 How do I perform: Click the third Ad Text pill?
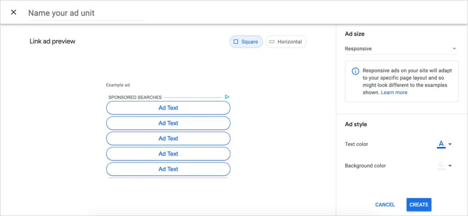[168, 138]
